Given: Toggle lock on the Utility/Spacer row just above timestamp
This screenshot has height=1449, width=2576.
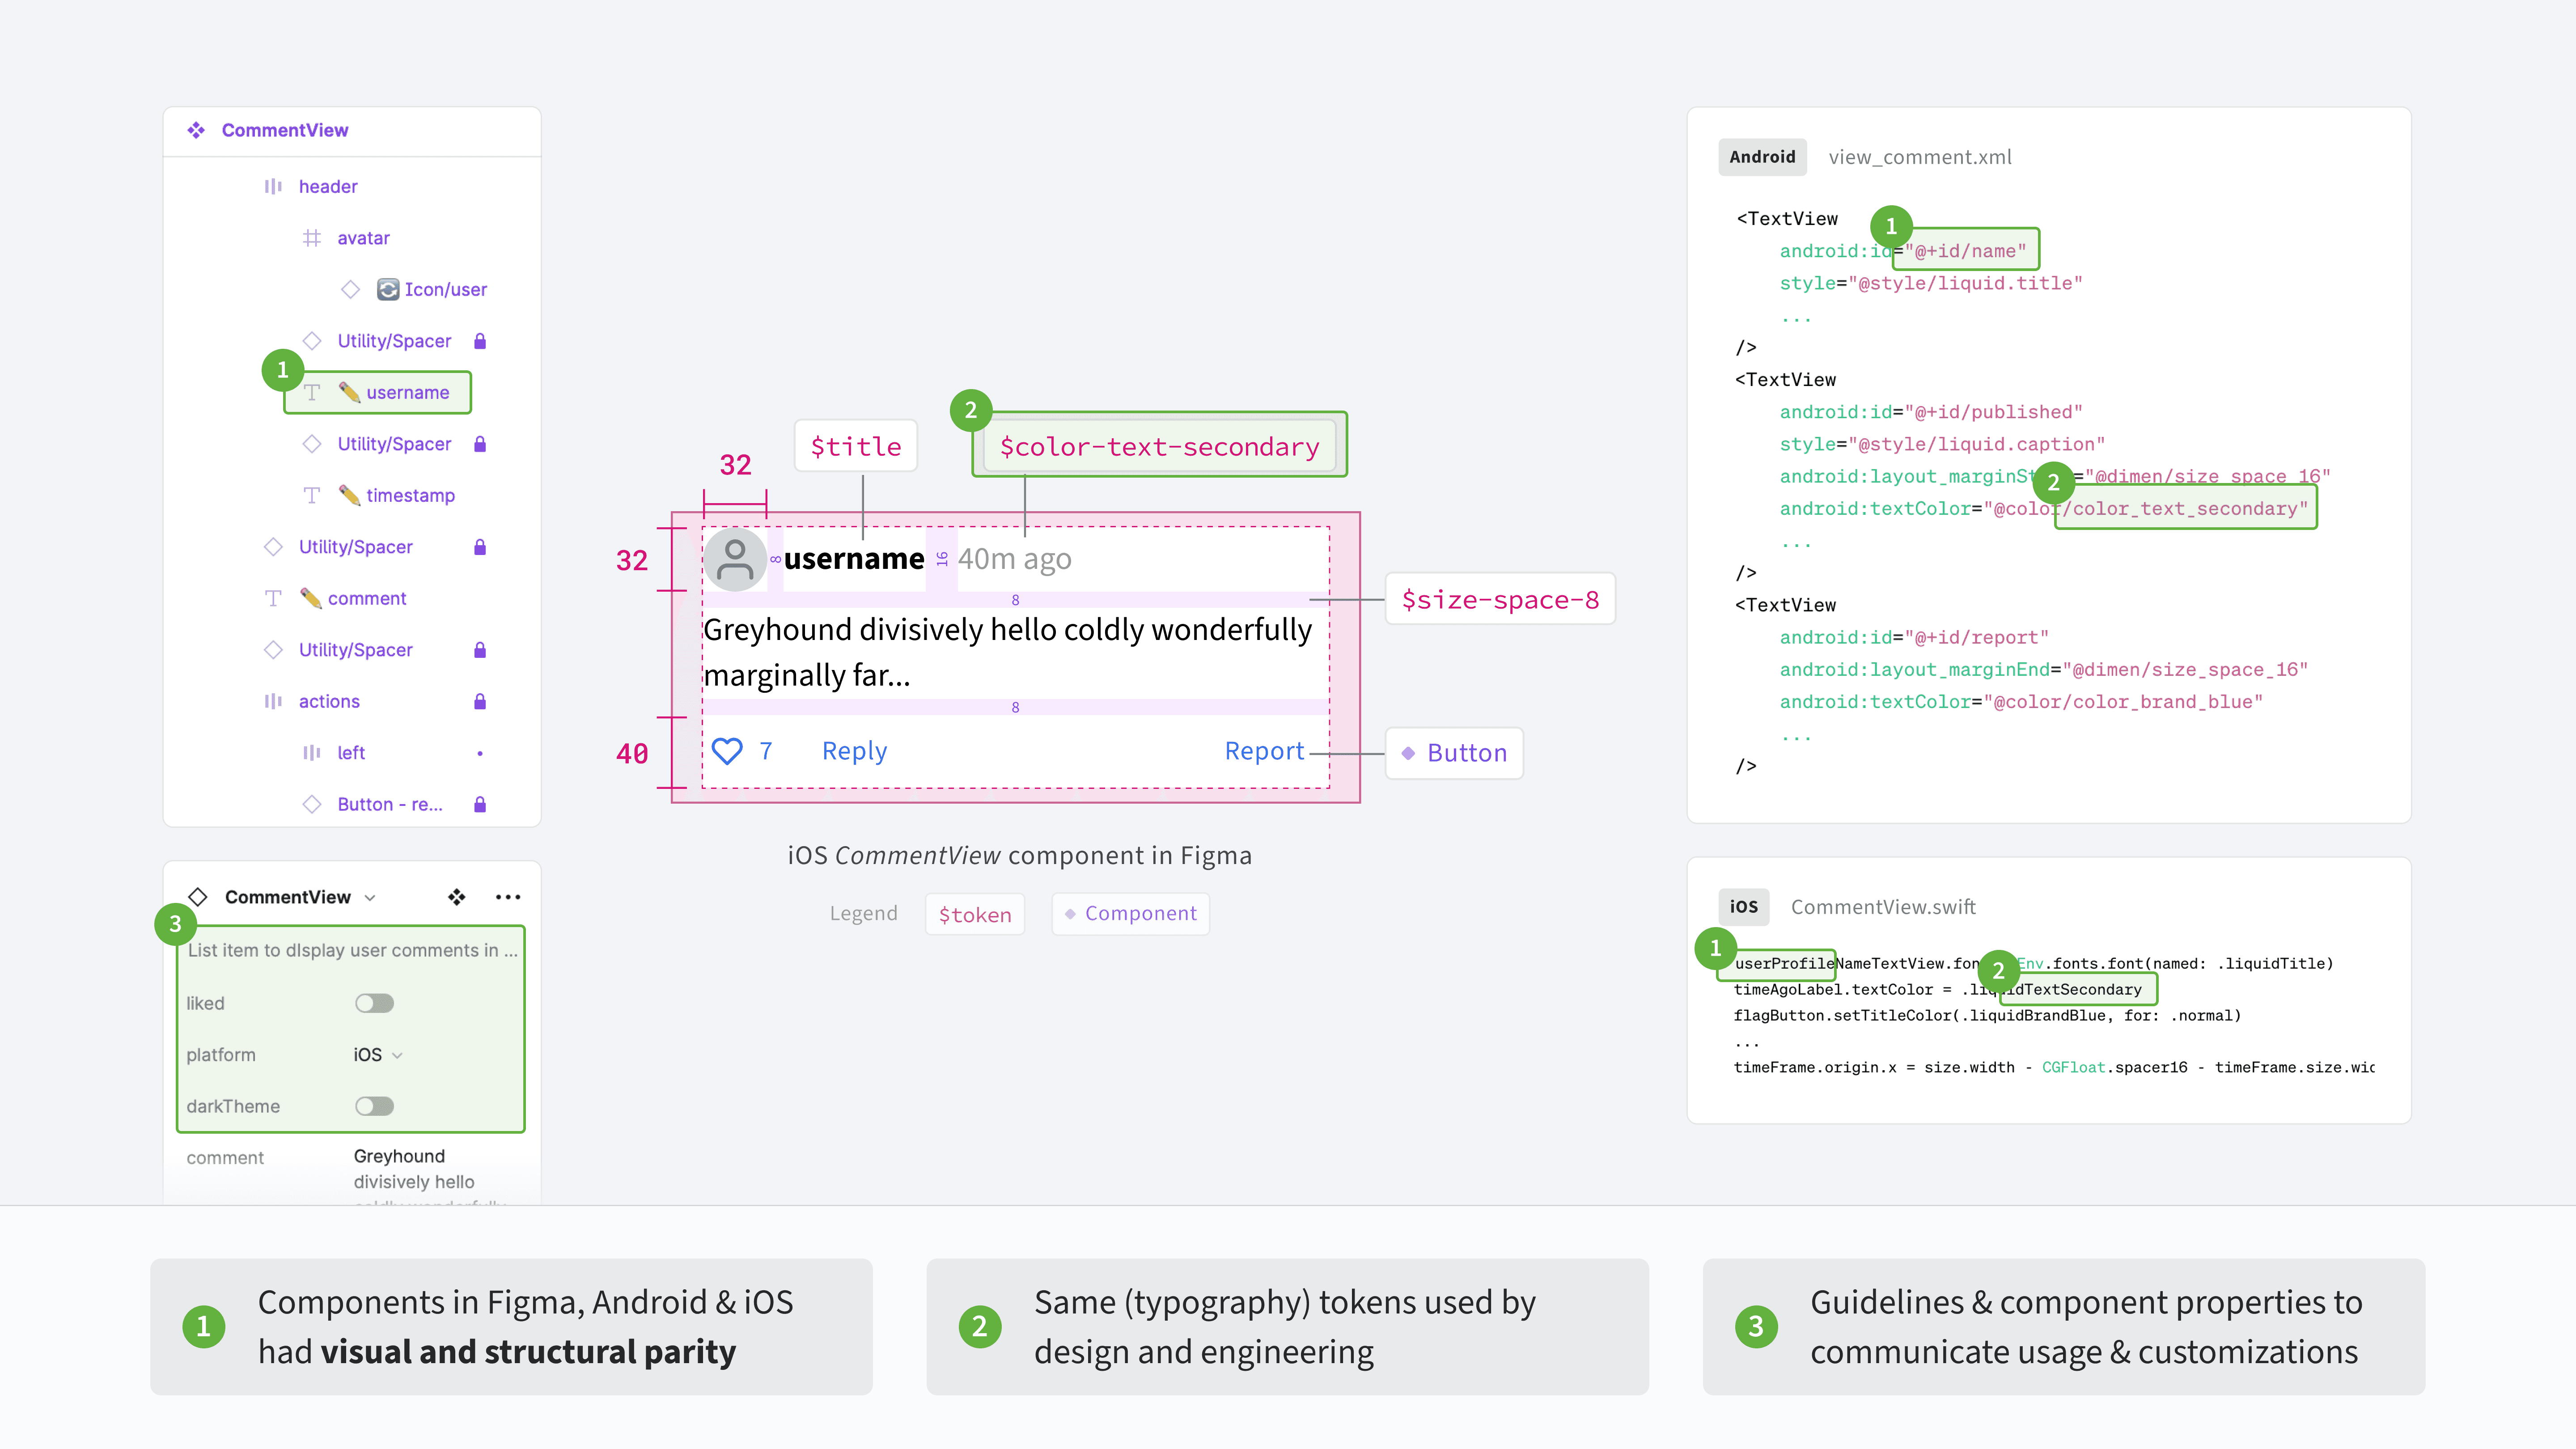Looking at the screenshot, I should coord(480,444).
